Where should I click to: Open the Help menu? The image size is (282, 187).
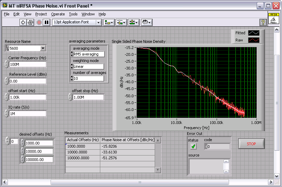(x=102, y=14)
